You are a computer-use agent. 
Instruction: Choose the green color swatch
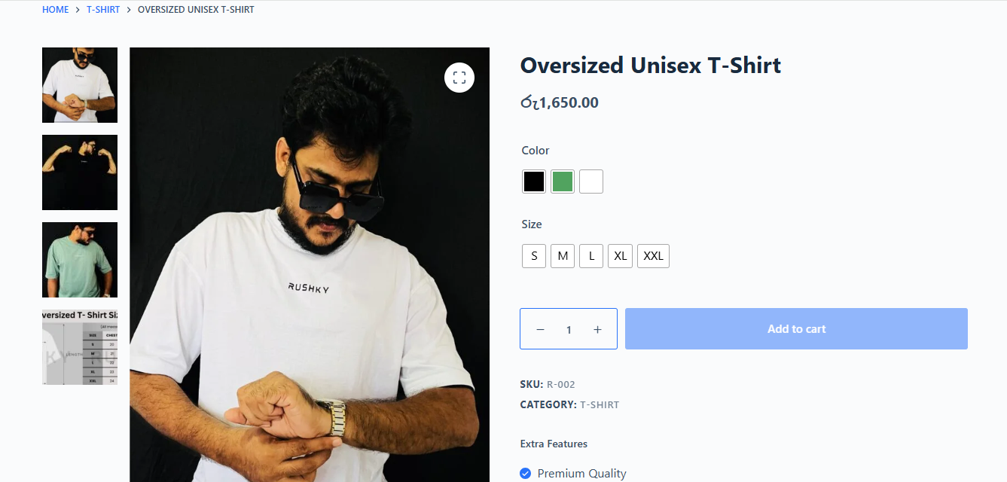563,182
